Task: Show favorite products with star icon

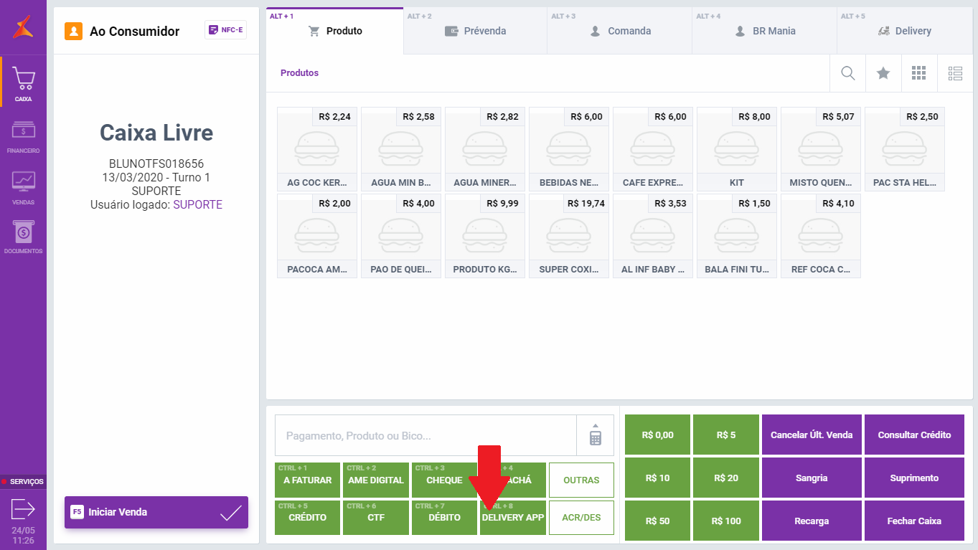Action: coord(883,73)
